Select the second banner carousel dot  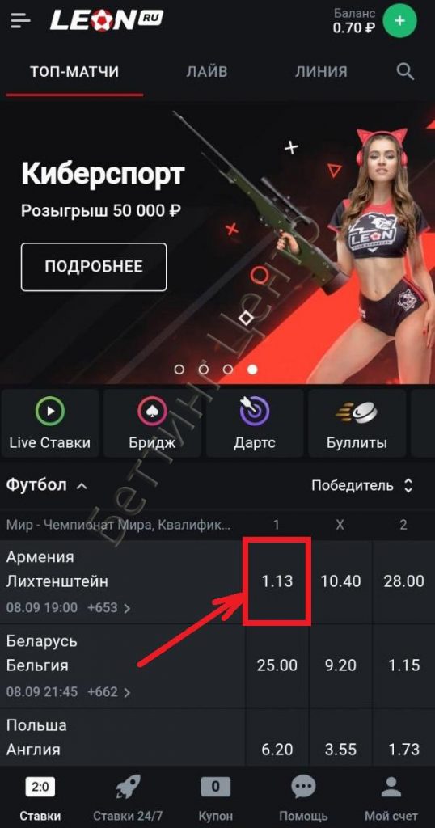coord(204,370)
